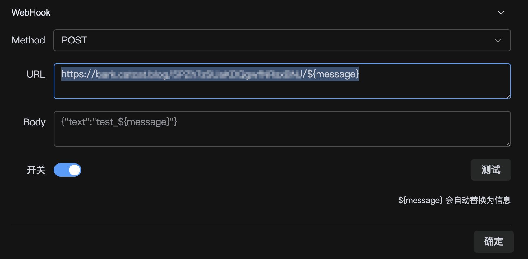This screenshot has height=259, width=528.
Task: Click the Body field resize handle
Action: click(508, 144)
